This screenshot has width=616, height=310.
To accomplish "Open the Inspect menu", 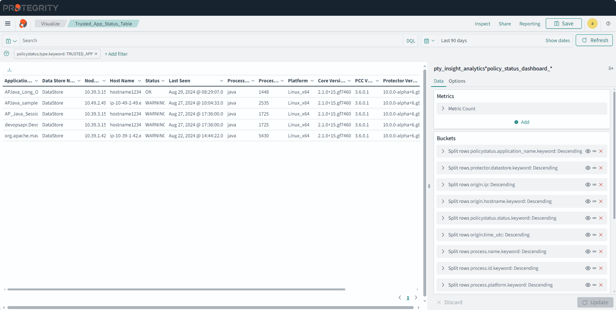I will pyautogui.click(x=482, y=24).
